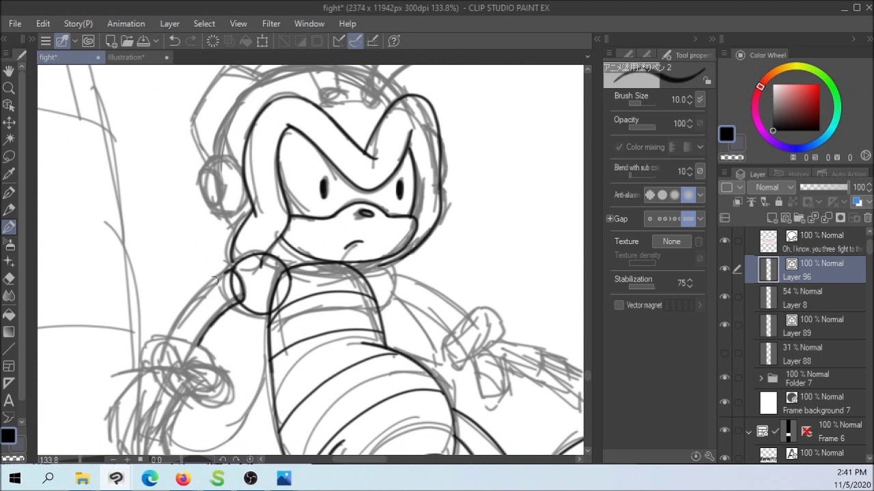This screenshot has width=874, height=491.
Task: Create a new canvas document
Action: coord(111,41)
